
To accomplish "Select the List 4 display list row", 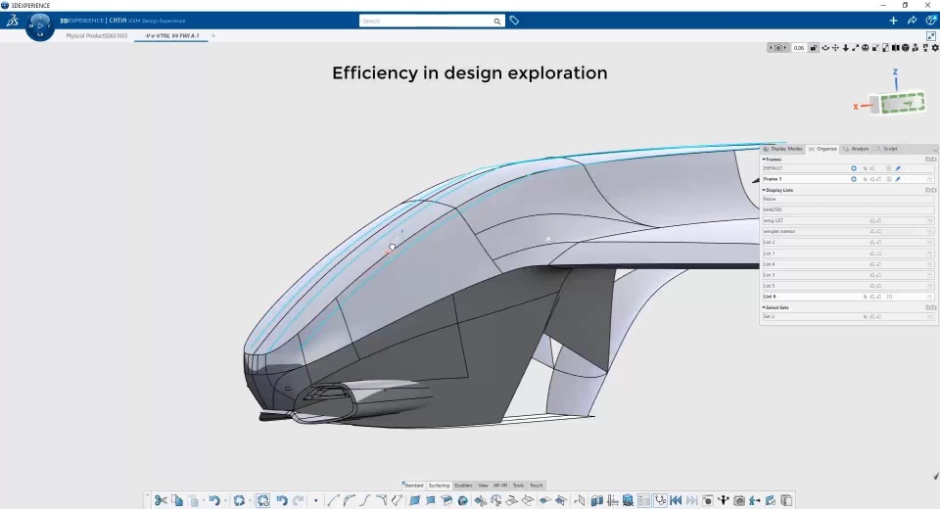I will 848,264.
